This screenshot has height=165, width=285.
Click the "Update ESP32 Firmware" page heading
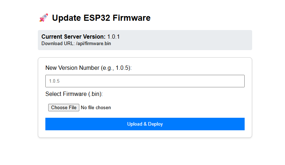coord(101,18)
